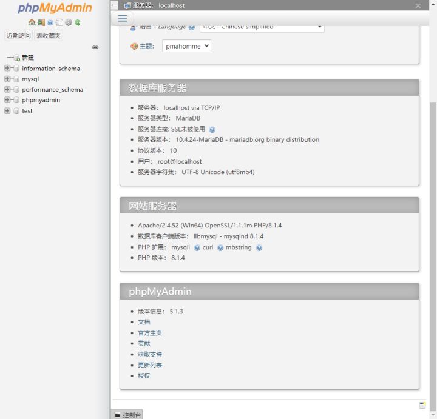
Task: Click the theme palette icon
Action: coord(134,46)
